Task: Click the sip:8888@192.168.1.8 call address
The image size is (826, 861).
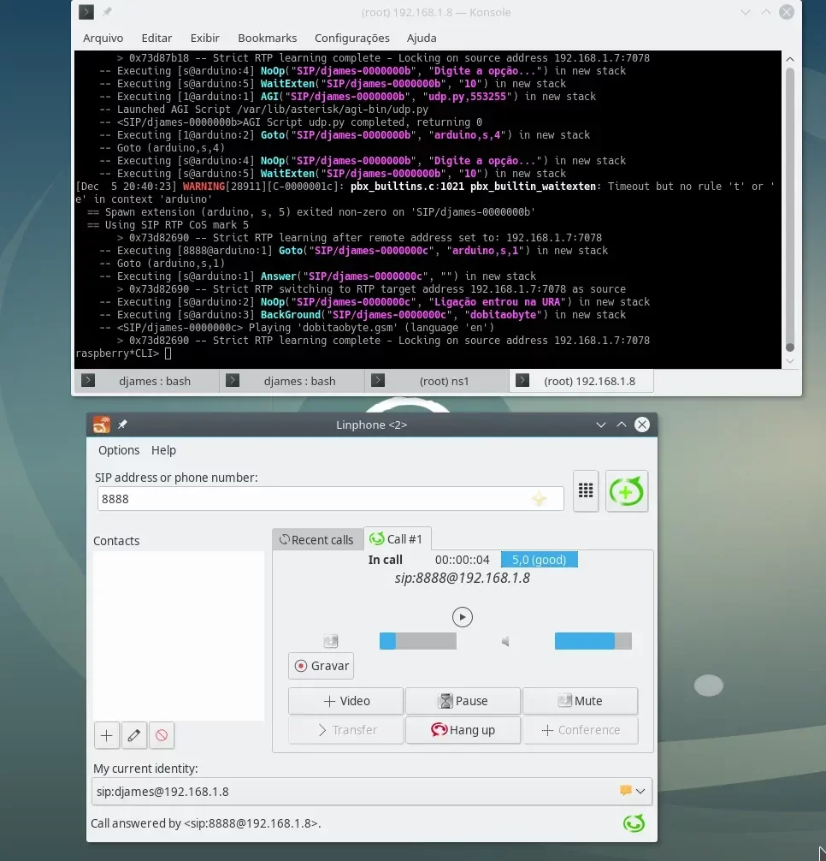Action: [x=463, y=579]
